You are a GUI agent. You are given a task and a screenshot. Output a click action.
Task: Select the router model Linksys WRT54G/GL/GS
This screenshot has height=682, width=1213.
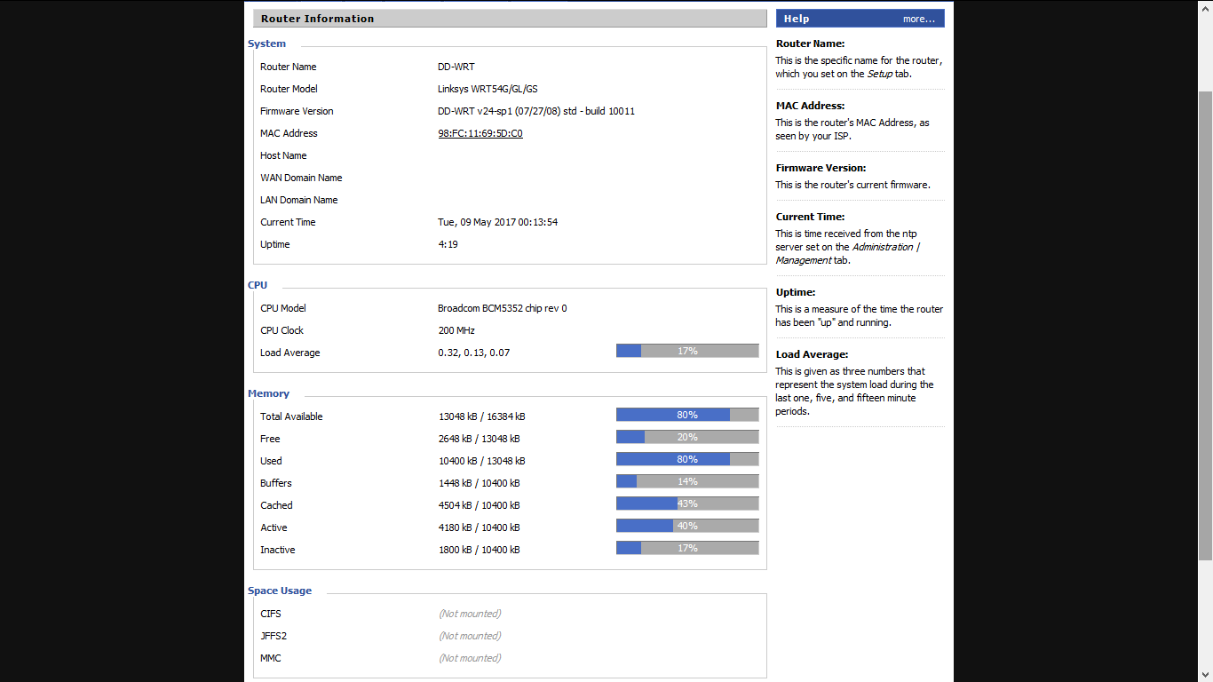[488, 89]
